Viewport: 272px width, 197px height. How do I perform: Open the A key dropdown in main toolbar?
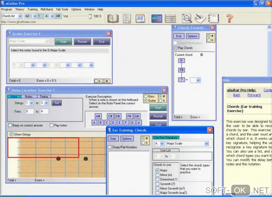[52, 16]
